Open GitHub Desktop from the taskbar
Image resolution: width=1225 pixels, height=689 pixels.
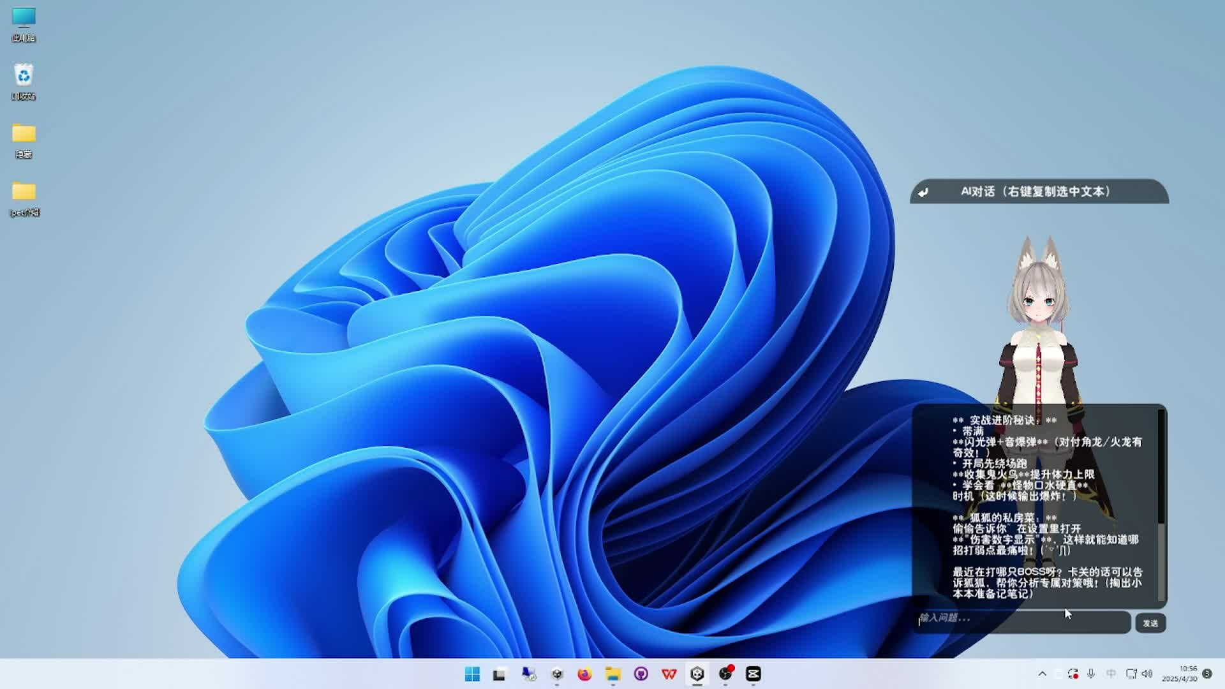(x=641, y=674)
